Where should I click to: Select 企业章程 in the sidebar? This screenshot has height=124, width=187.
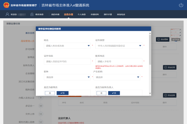point(30,74)
